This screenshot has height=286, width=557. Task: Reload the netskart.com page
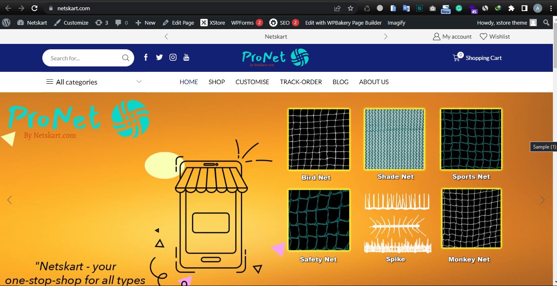tap(34, 8)
